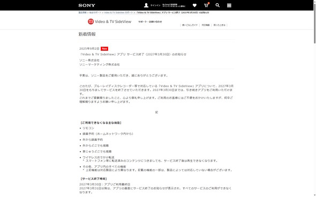The width and height of the screenshot is (316, 197).
Task: Go to the SONY logo homepage
Action: 87,5
